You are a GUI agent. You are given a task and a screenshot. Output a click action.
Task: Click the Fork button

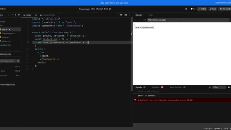[x=213, y=9]
